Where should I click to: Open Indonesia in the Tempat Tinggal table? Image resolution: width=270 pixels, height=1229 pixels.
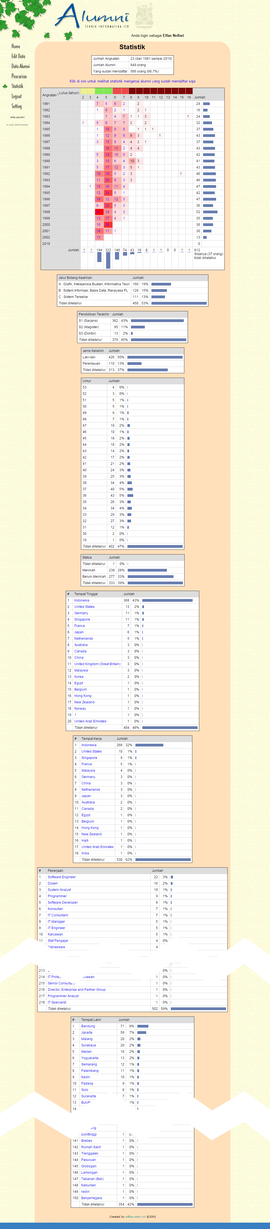(82, 600)
